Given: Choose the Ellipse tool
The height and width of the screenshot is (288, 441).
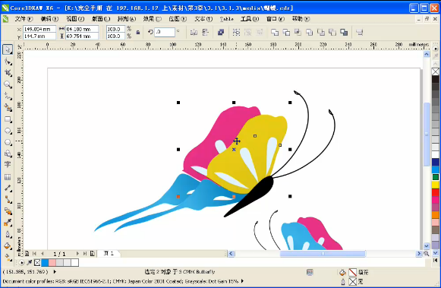Looking at the screenshot, I should [x=8, y=131].
